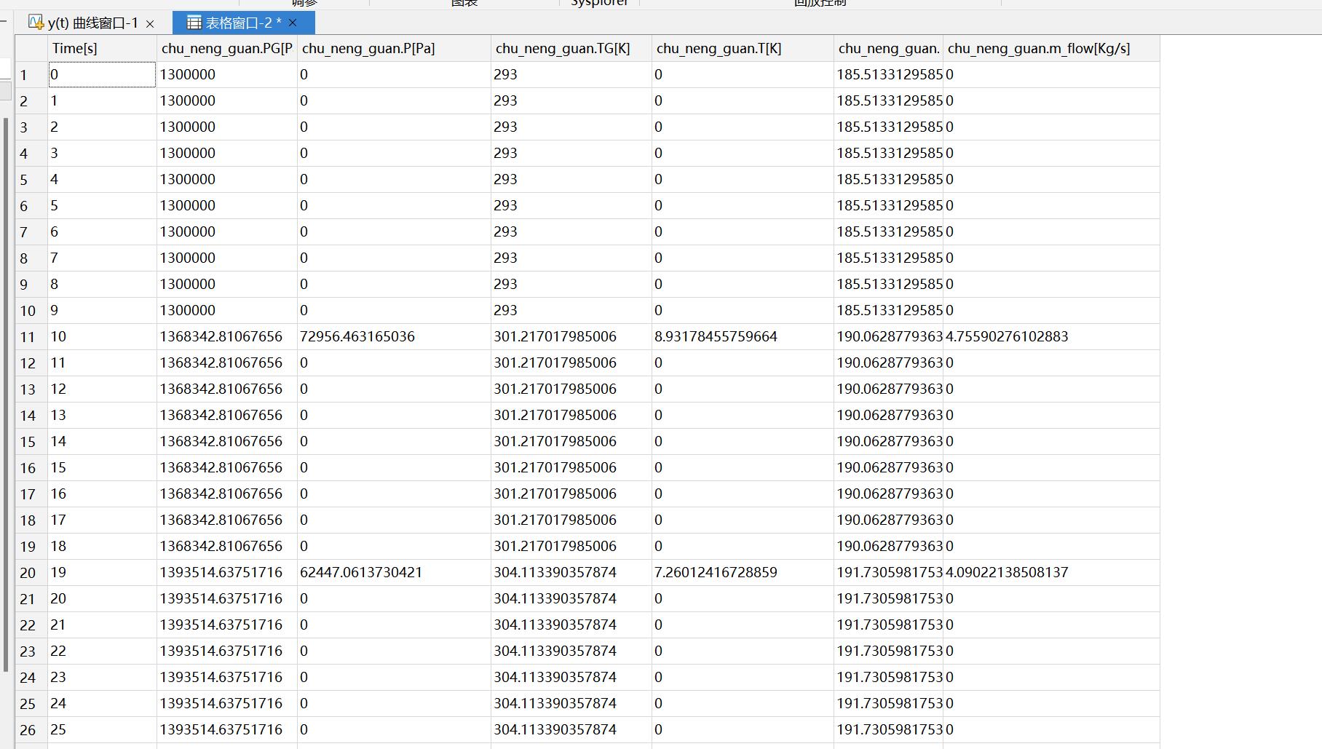Click T[K] value 7.26012416728859
The height and width of the screenshot is (749, 1322).
point(743,572)
